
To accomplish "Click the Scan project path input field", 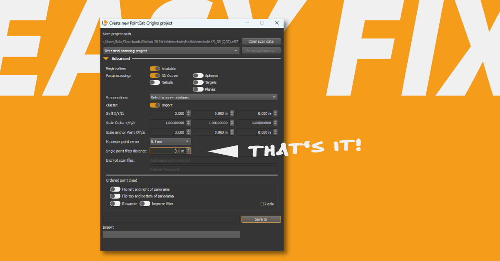I will [171, 42].
